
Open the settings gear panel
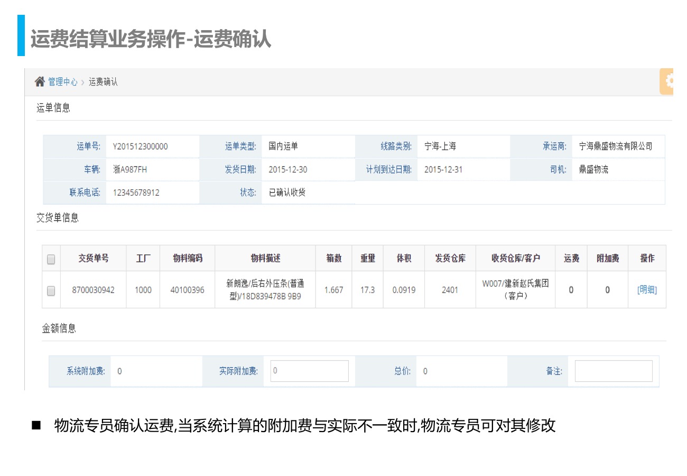click(668, 81)
